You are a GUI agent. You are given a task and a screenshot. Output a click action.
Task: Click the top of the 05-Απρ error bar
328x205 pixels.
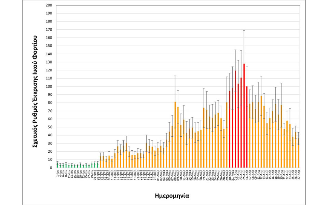click(244, 31)
